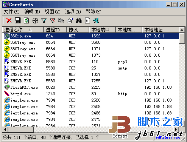Open the 文件(F) menu

(12, 12)
